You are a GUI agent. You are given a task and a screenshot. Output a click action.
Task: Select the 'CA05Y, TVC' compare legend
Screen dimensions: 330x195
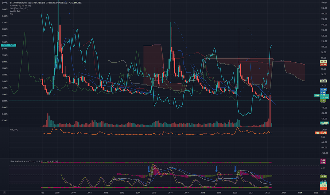click(x=15, y=11)
